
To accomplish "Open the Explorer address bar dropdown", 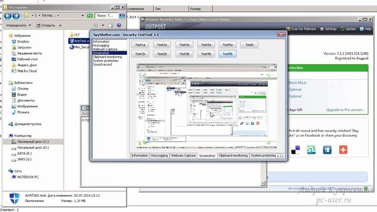I will 82,16.
